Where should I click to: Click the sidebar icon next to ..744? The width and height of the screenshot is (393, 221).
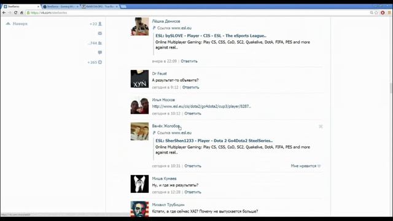(x=100, y=43)
